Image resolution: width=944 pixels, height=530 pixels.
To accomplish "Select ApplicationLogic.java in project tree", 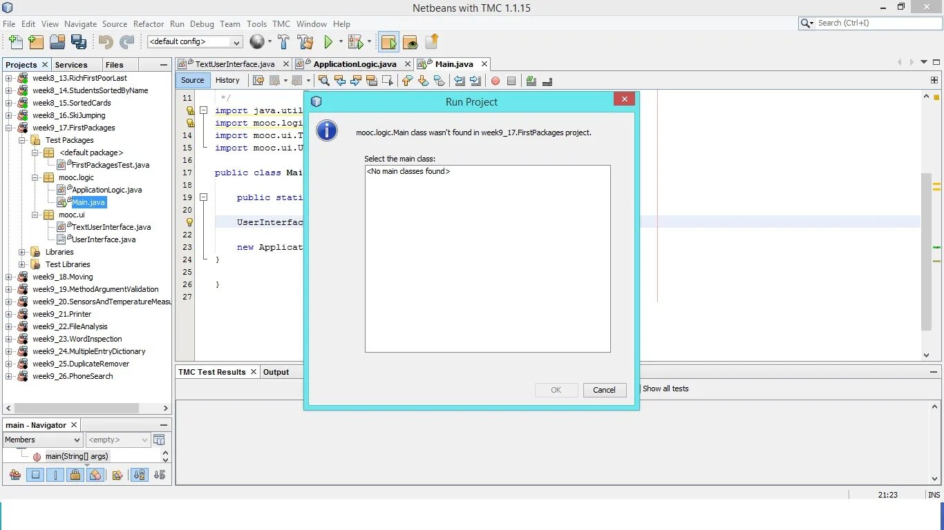I will (x=107, y=190).
